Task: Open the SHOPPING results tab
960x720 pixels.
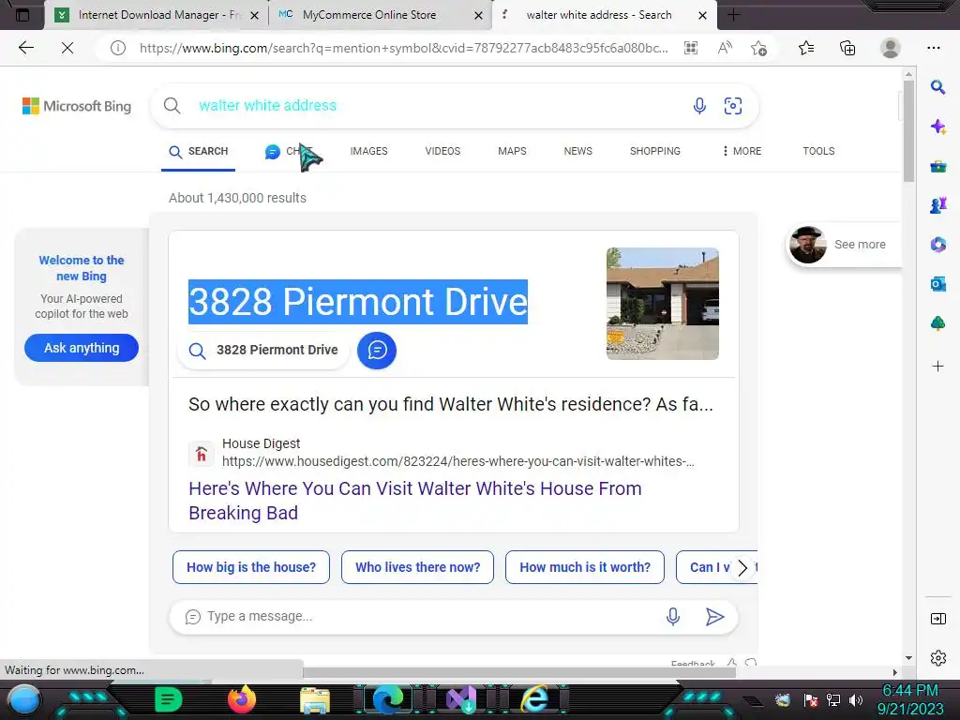Action: [x=655, y=151]
